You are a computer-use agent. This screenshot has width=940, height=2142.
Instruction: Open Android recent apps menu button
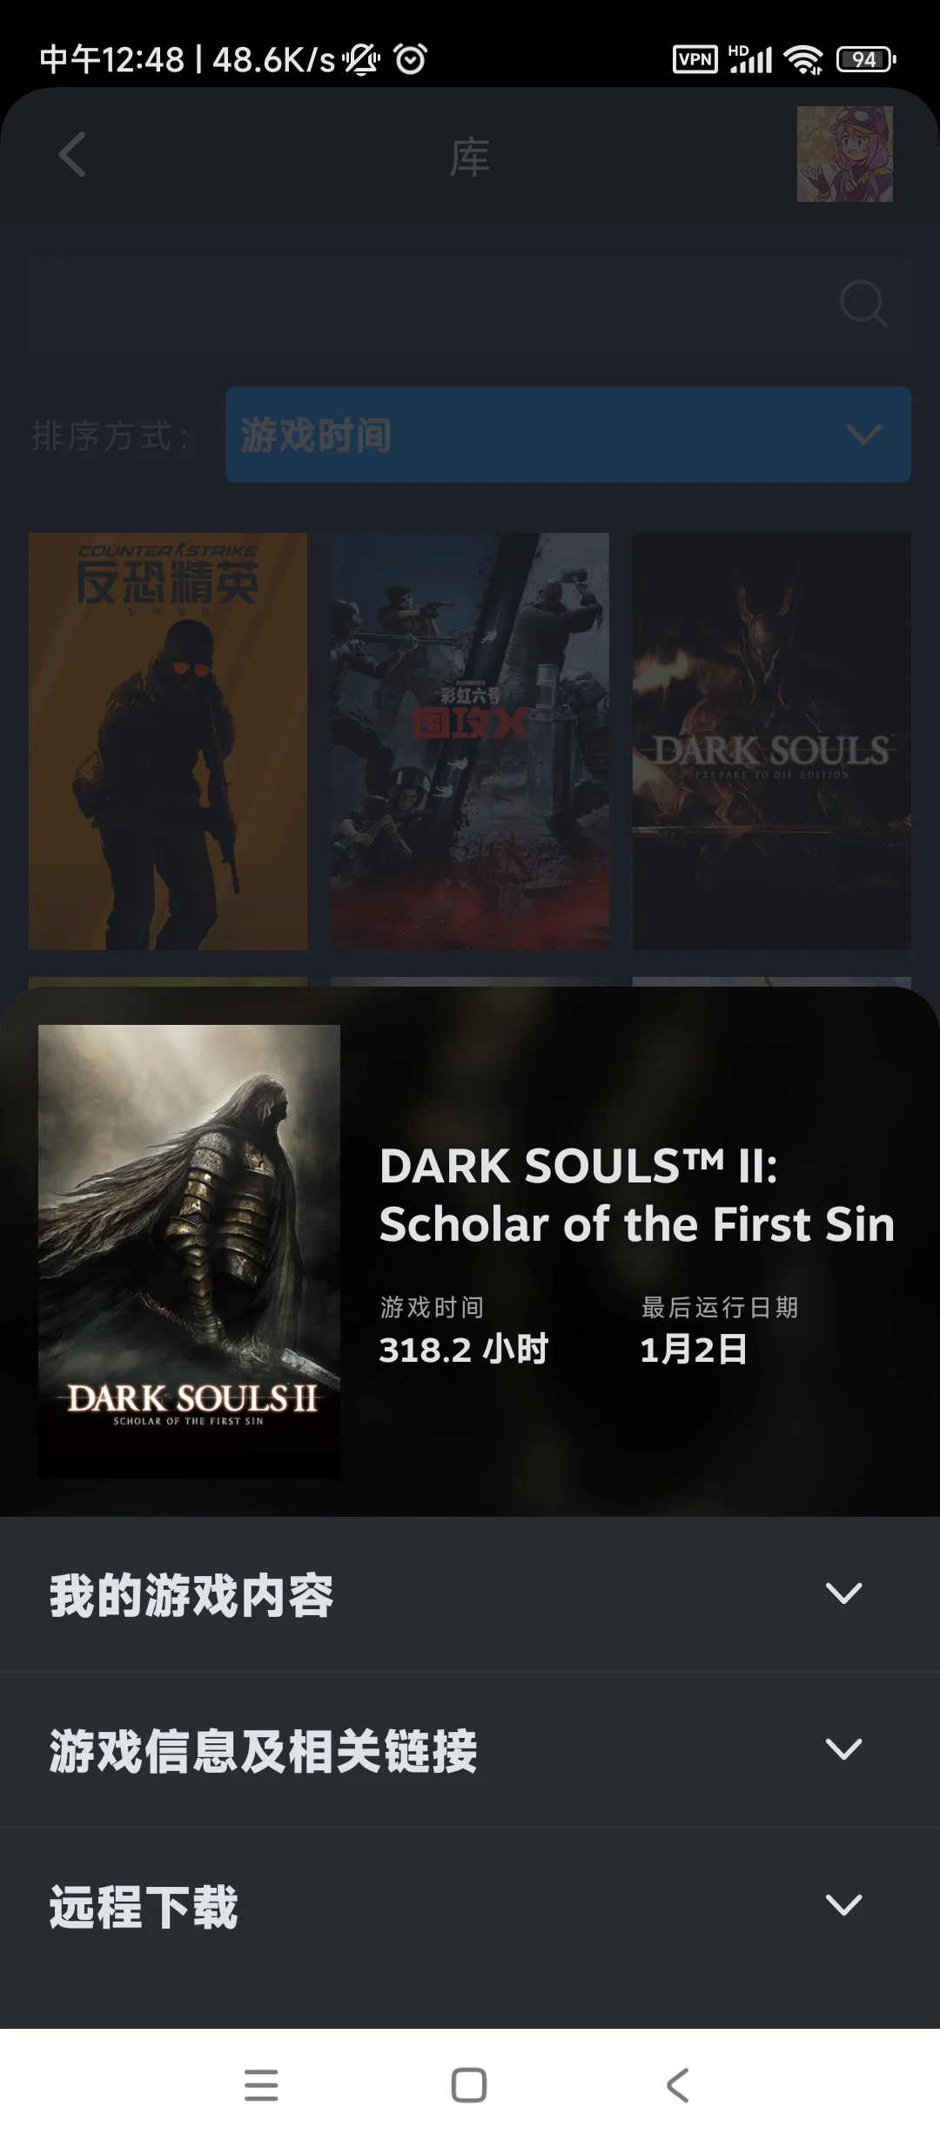point(261,2085)
